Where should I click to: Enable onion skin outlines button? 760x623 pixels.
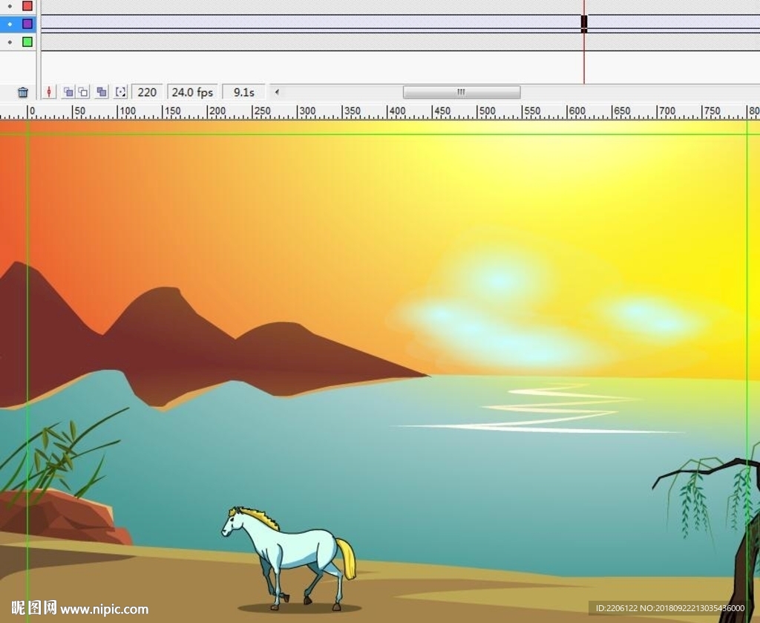click(83, 91)
